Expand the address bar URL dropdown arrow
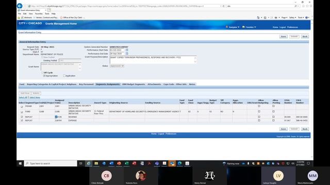The height and width of the screenshot is (185, 330). [x=221, y=6]
